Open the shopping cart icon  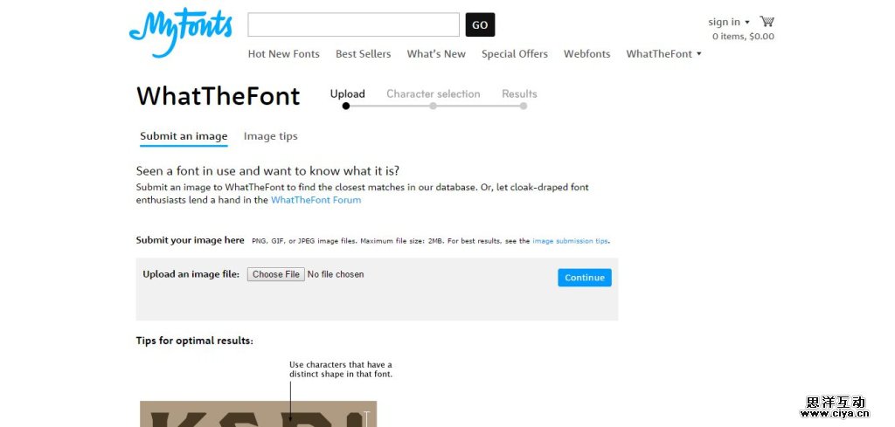[767, 22]
